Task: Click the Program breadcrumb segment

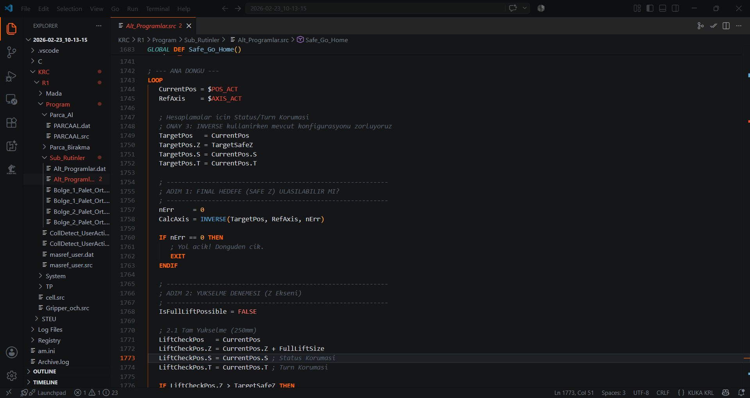Action: click(x=164, y=40)
